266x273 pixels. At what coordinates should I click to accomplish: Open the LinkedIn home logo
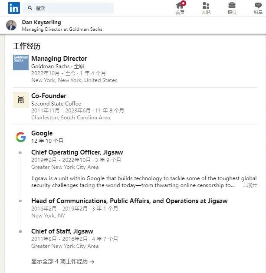(14, 8)
